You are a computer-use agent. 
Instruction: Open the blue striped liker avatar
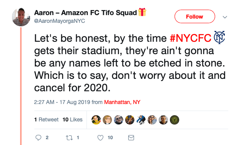coord(141,120)
